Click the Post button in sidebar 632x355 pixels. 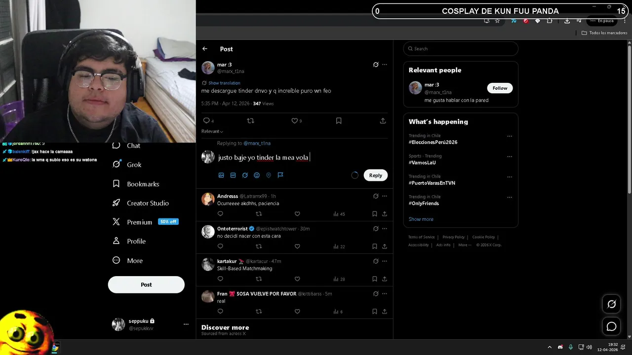tap(146, 284)
